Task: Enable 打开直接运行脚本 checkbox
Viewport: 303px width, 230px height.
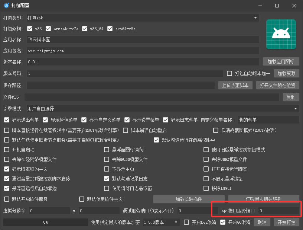Action: tap(206, 169)
